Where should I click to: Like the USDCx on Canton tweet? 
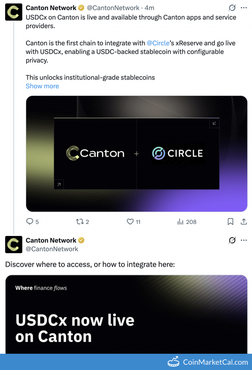point(130,222)
